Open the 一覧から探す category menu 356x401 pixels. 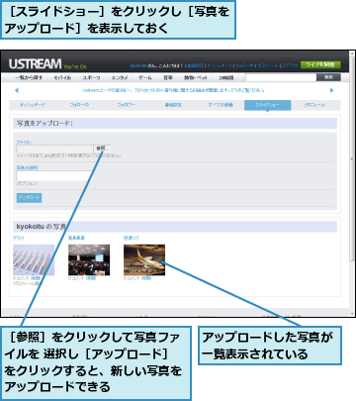(x=29, y=78)
